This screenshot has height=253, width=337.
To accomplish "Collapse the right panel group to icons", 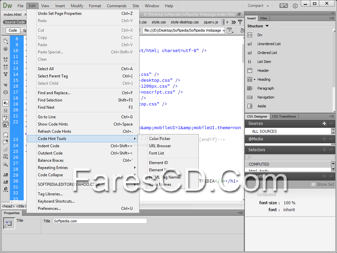I will coord(333,13).
